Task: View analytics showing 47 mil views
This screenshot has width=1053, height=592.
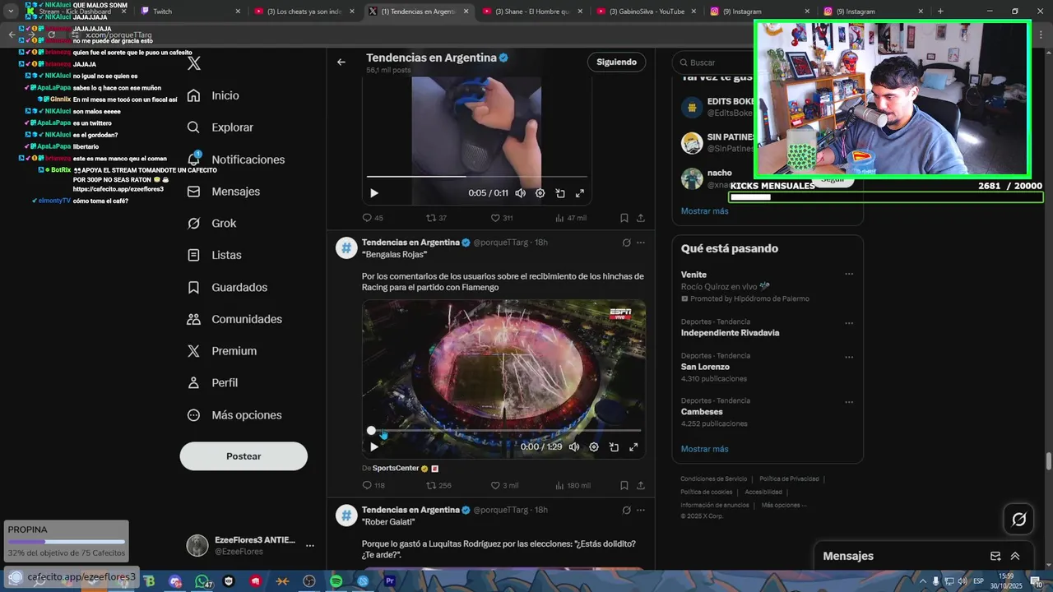Action: click(x=571, y=218)
